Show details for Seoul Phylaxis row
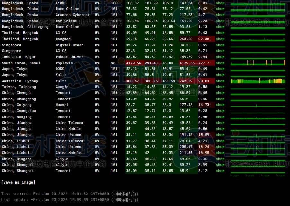Viewport: 290px width, 206px height. pyautogui.click(x=220, y=63)
